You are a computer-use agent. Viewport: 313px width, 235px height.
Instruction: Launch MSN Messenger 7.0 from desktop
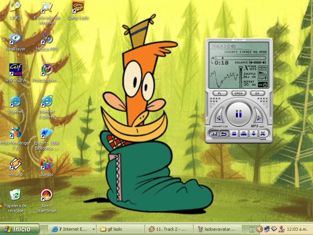(15, 138)
